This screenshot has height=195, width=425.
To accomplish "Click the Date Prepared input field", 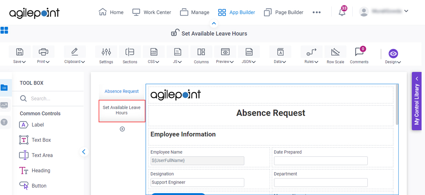I will (321, 161).
